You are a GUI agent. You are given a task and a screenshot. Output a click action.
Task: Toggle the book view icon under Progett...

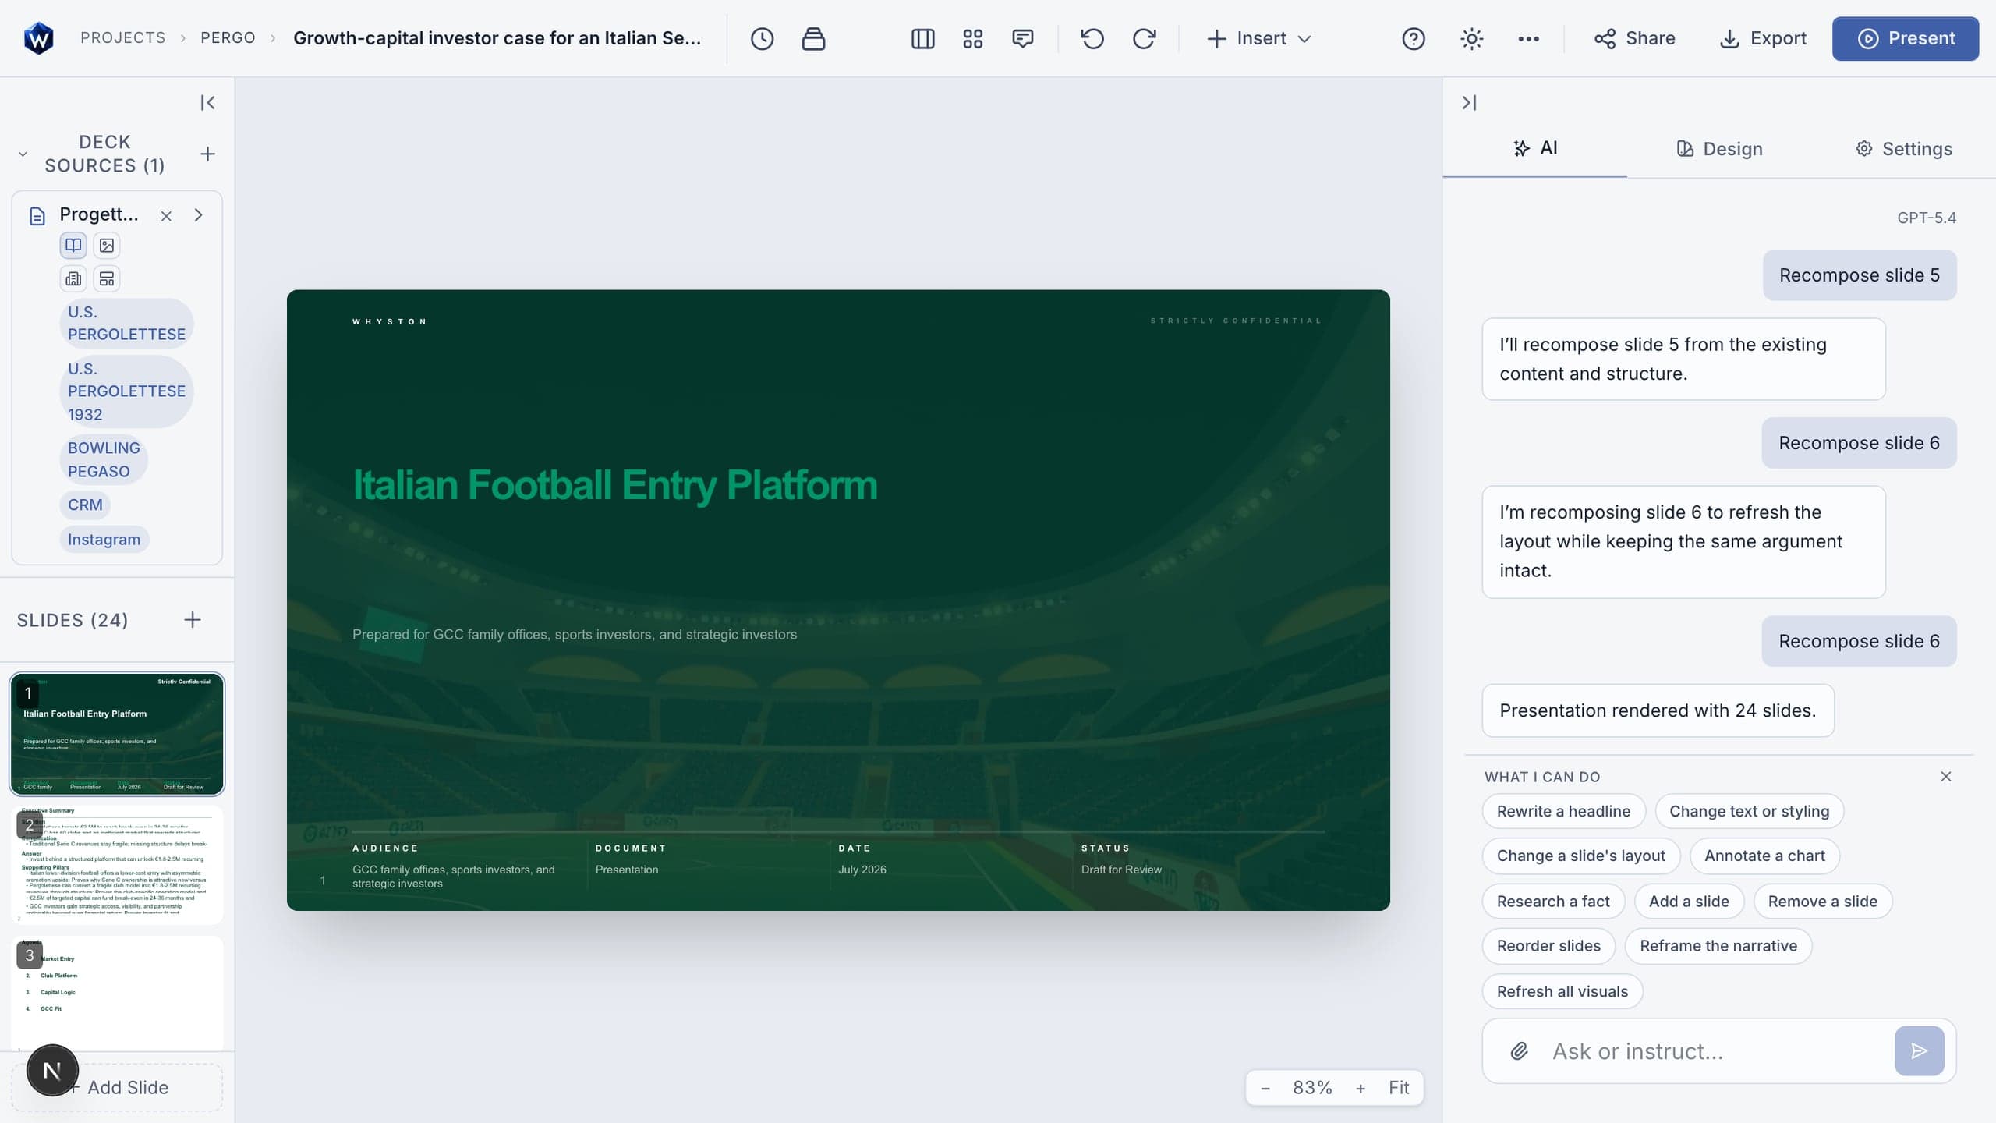(x=73, y=245)
